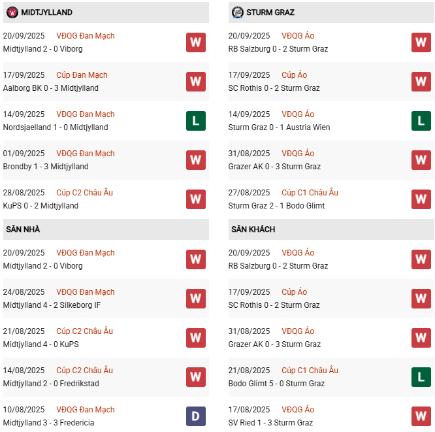Click green L badge for Sturm Graz 0 - 1 Austria Wien
This screenshot has height=432, width=435.
421,121
